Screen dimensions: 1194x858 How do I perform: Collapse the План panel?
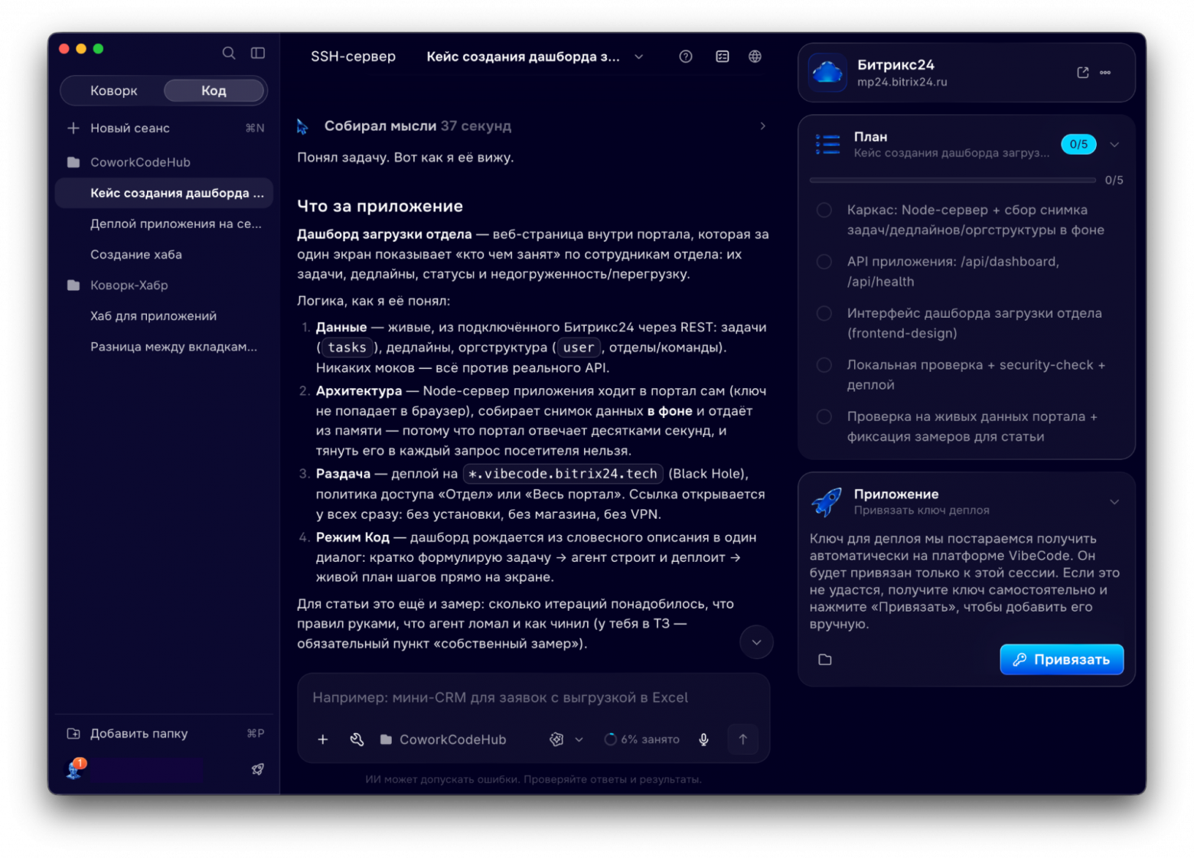pyautogui.click(x=1114, y=145)
